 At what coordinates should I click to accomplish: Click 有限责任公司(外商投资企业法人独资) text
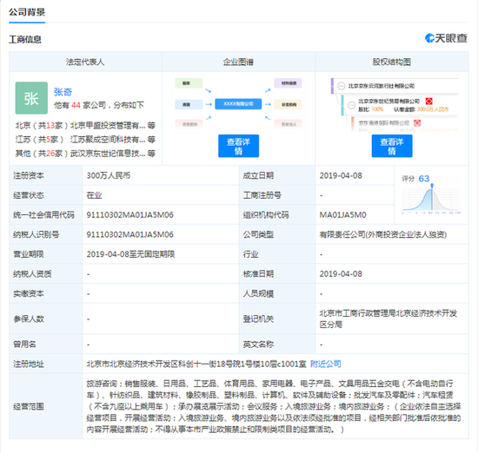coord(383,234)
